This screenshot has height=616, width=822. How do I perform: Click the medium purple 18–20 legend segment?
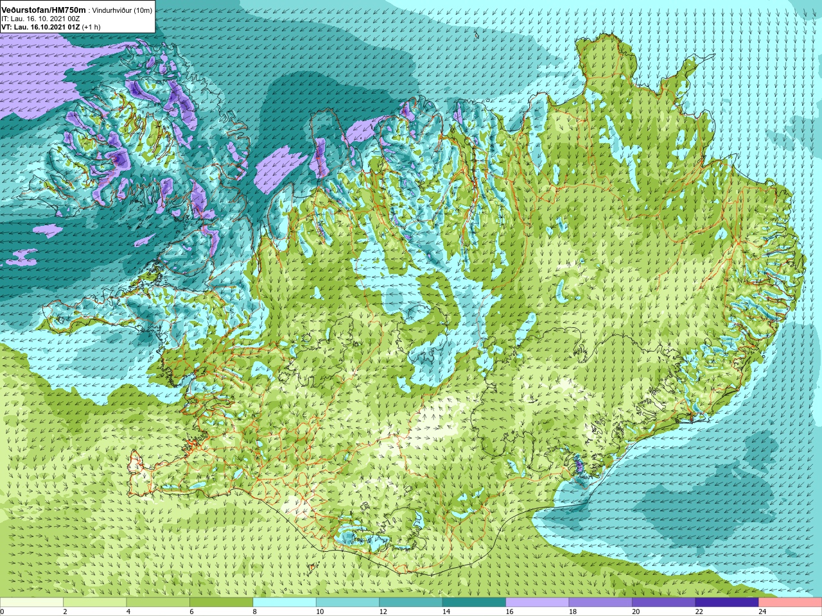pyautogui.click(x=600, y=602)
